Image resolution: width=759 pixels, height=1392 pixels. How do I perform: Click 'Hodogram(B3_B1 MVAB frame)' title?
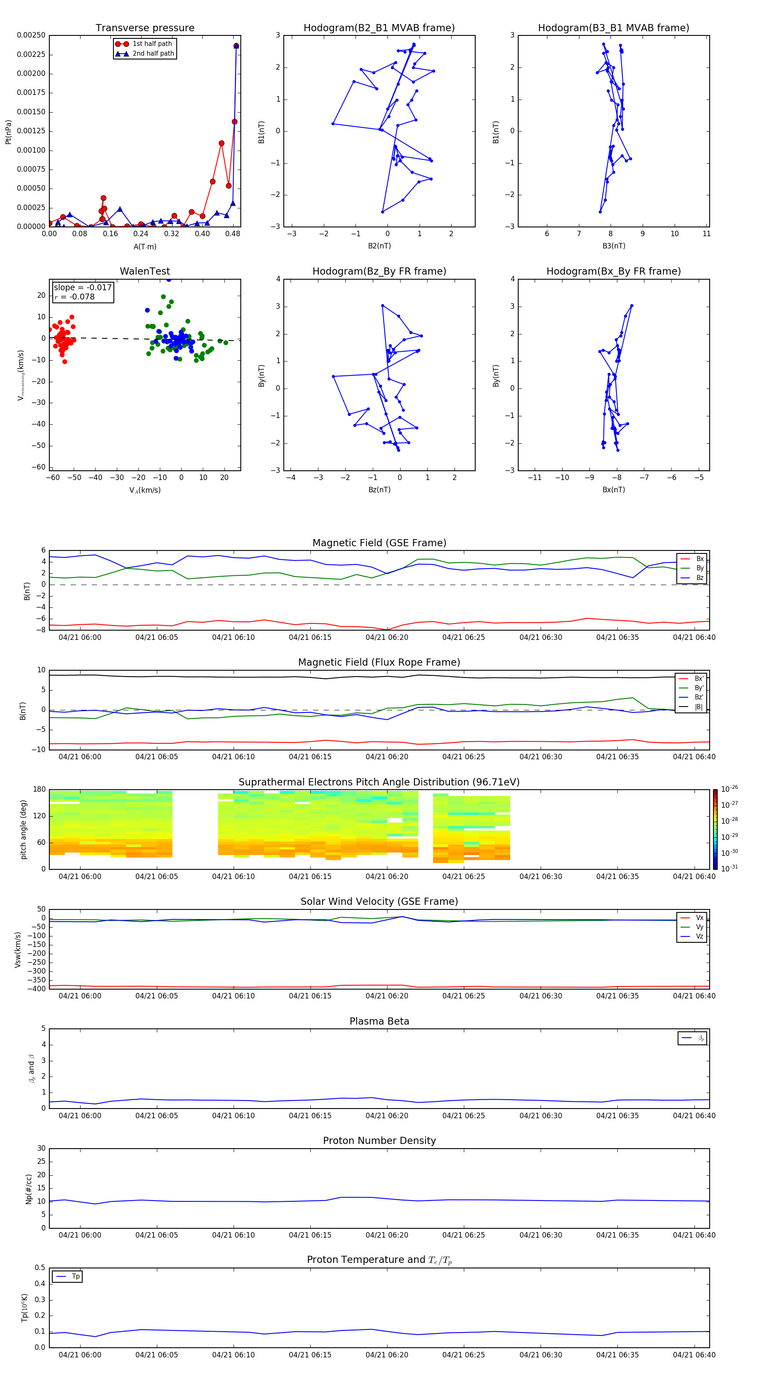pyautogui.click(x=614, y=28)
